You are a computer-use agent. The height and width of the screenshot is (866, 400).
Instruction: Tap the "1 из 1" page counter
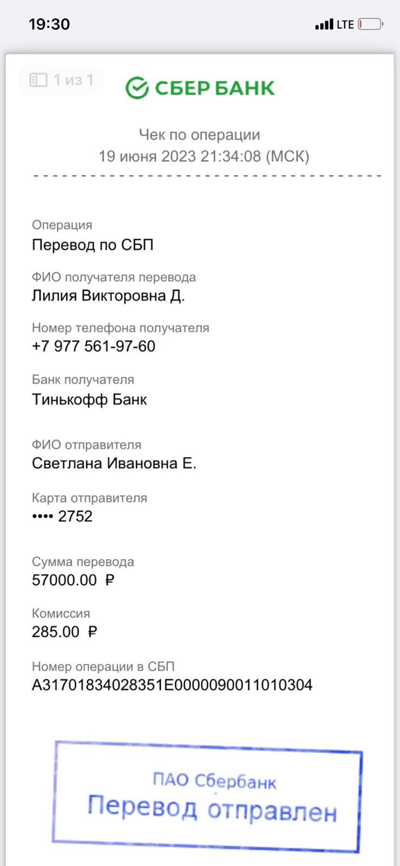(73, 80)
